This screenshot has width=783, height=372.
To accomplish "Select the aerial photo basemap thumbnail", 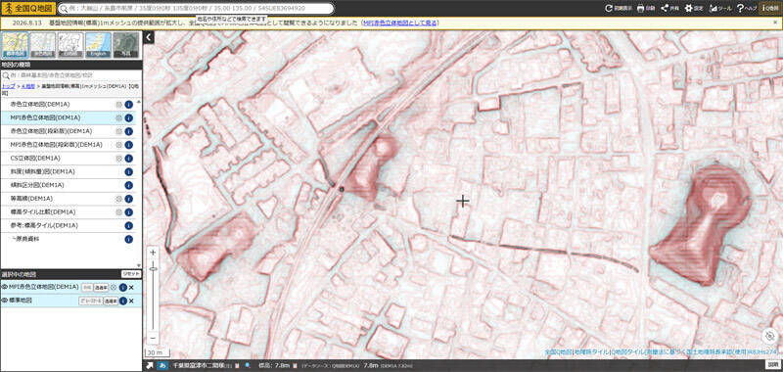I will point(126,45).
